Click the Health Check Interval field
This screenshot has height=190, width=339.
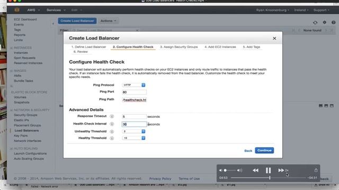point(134,125)
